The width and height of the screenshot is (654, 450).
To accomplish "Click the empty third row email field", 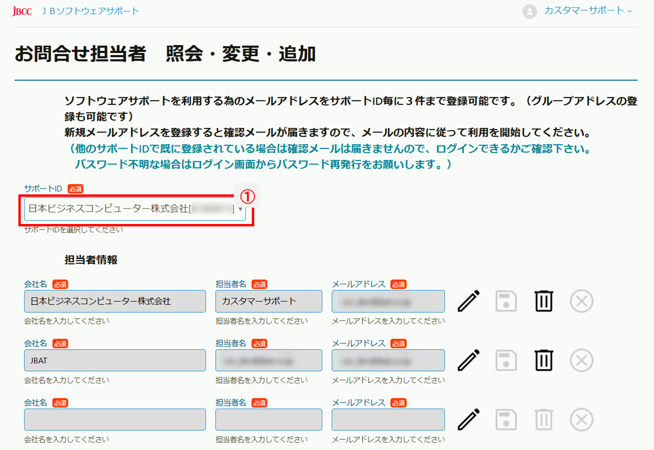I will pos(388,420).
